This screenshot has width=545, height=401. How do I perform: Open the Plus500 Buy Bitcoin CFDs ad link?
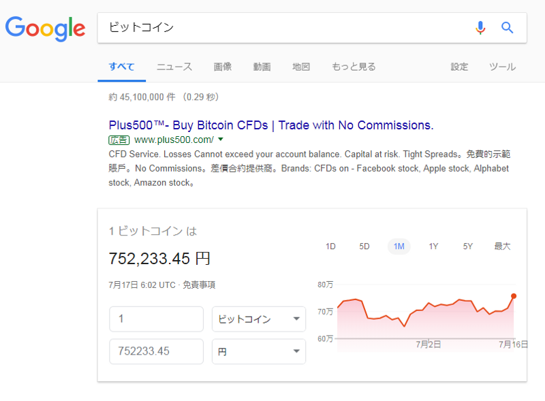pyautogui.click(x=271, y=125)
